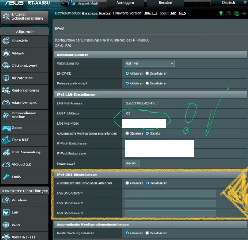Enable automatic DNS server Aktivieren radio
The width and height of the screenshot is (248, 240).
[x=127, y=183]
